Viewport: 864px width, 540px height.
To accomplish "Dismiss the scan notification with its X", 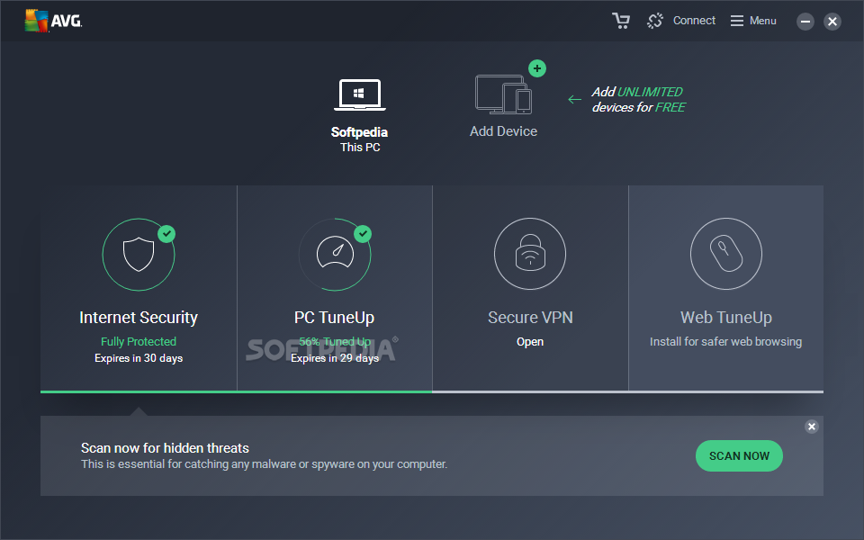I will click(812, 427).
